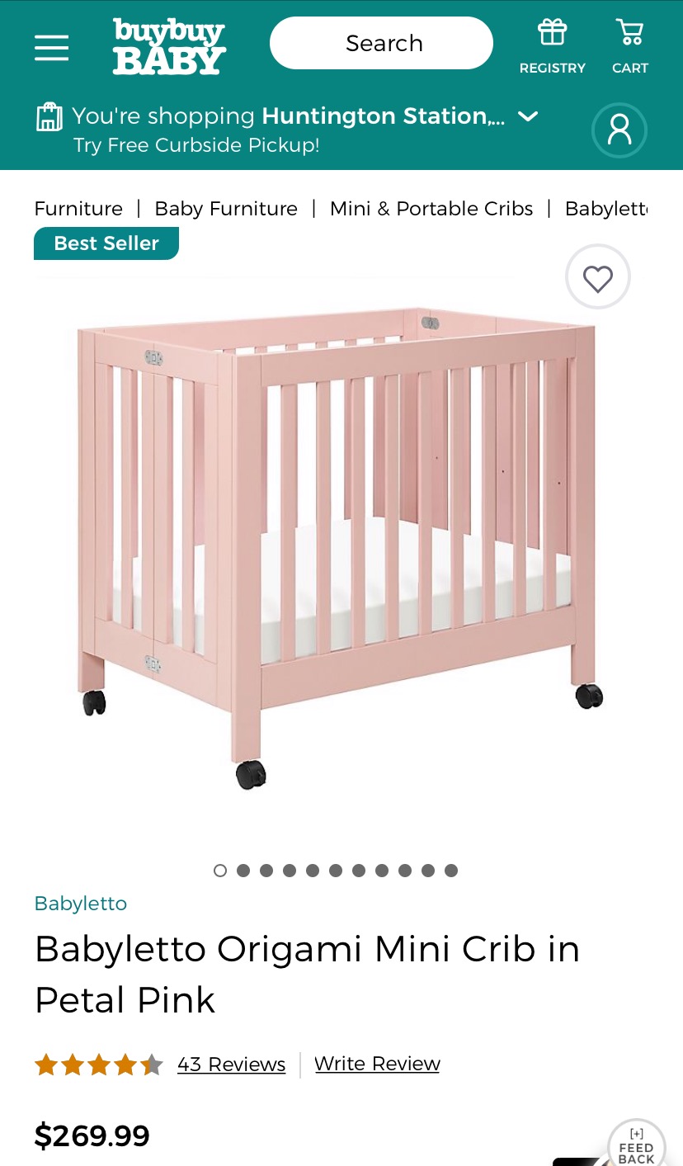Favorite the crib with heart toggle
The image size is (683, 1166).
pyautogui.click(x=598, y=278)
